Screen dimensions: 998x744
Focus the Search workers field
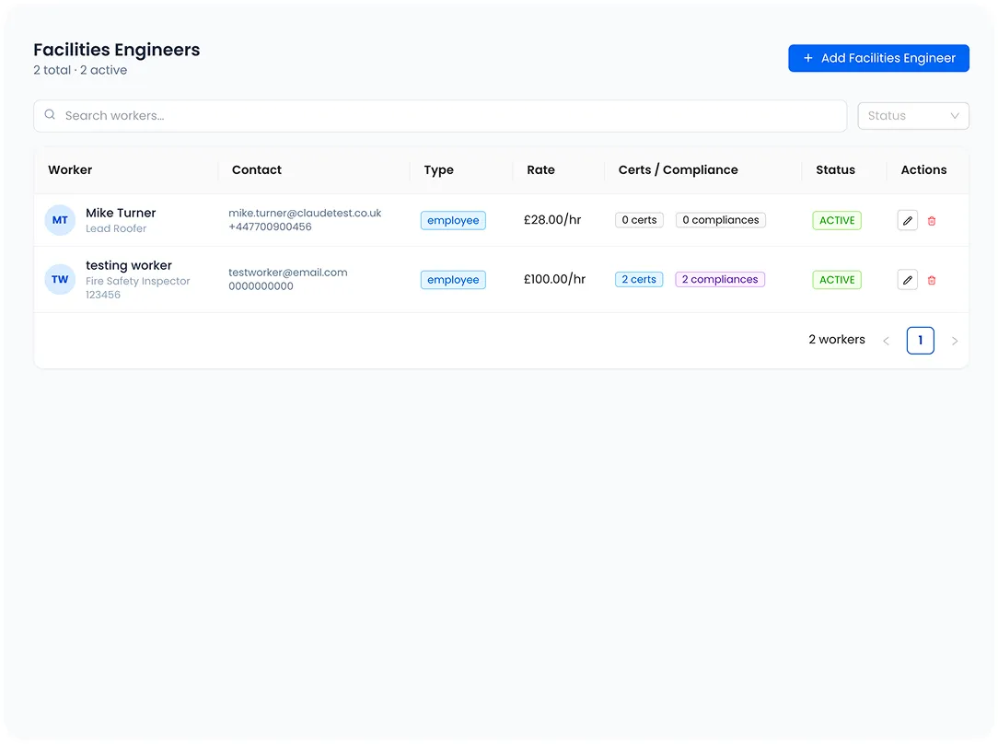point(440,116)
